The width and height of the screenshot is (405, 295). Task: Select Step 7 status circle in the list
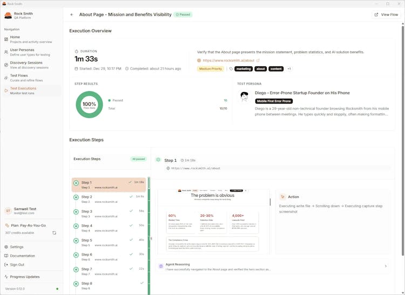click(x=76, y=269)
